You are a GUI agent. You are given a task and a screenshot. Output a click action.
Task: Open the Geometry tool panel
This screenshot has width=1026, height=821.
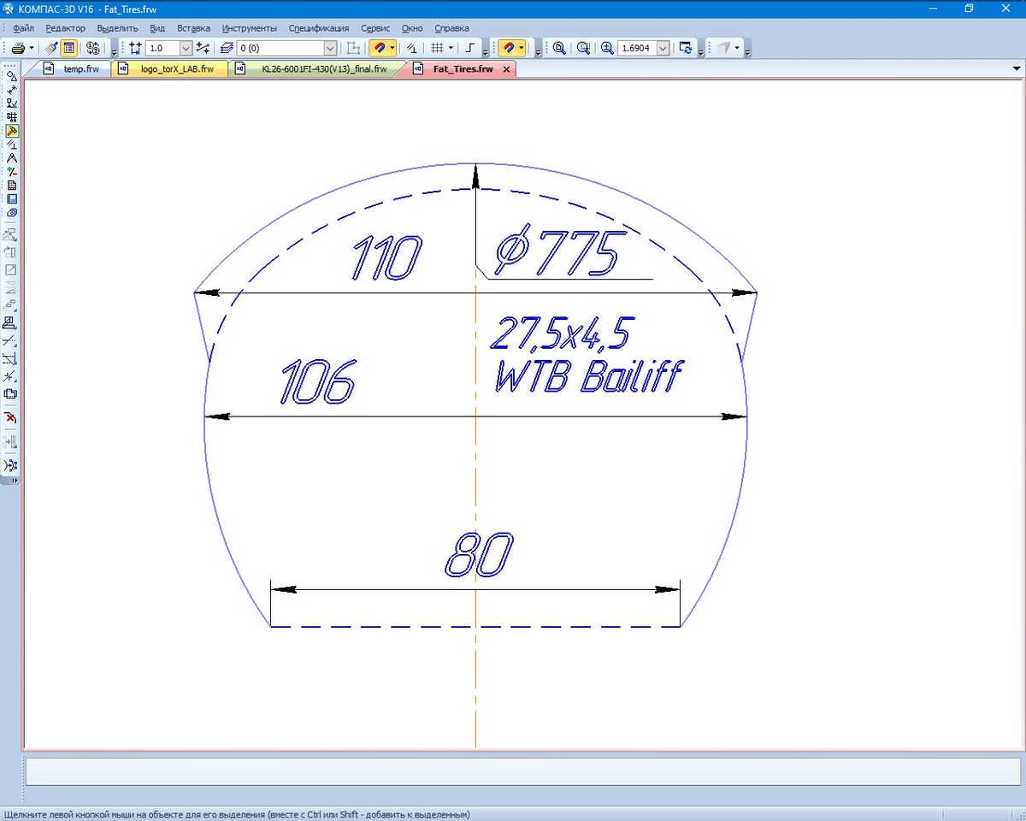[12, 76]
